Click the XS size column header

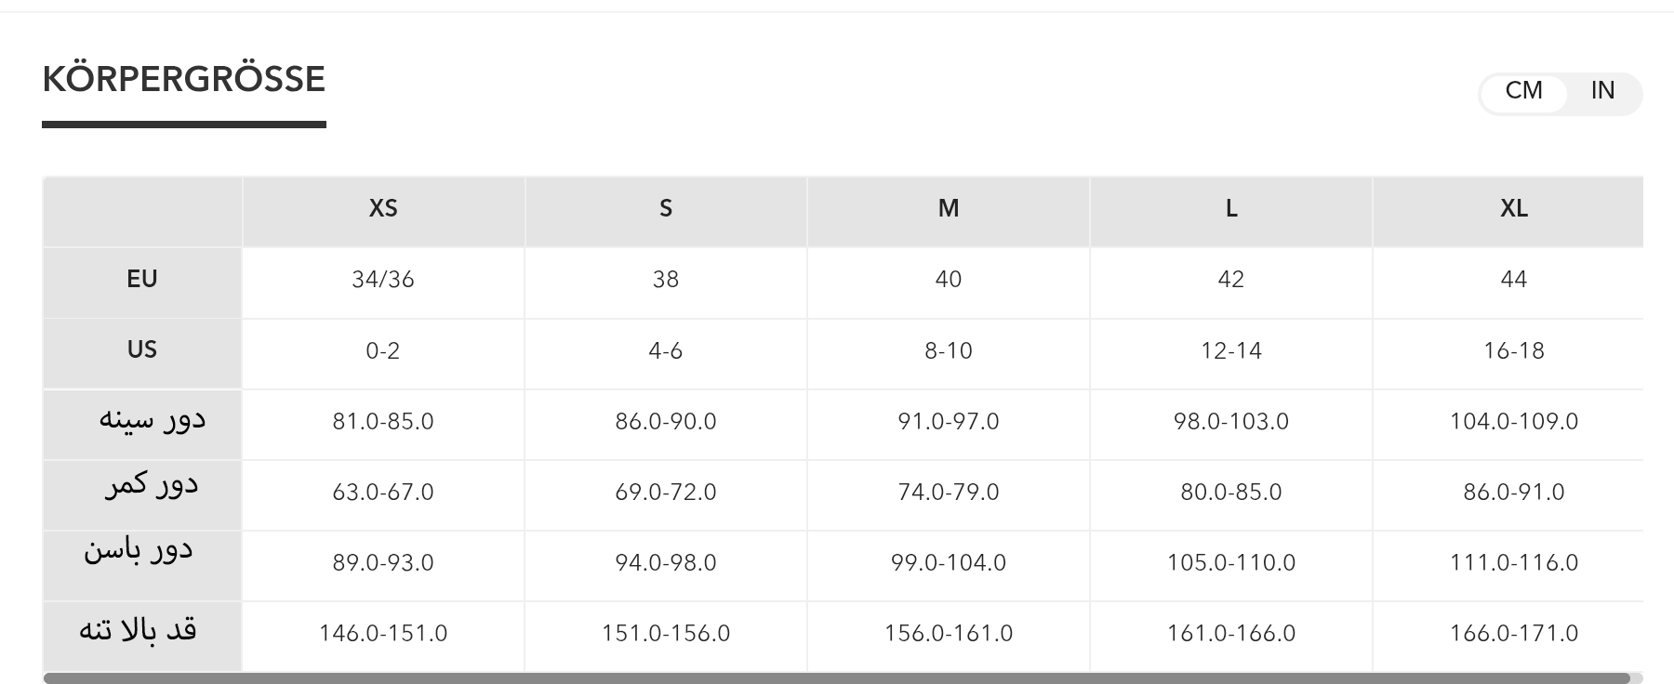383,208
